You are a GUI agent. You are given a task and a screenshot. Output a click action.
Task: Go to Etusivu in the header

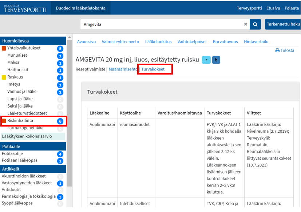pos(273,8)
